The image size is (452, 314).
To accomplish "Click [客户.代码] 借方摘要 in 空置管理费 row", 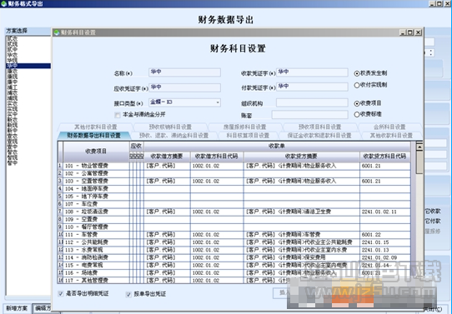I will tap(161, 182).
